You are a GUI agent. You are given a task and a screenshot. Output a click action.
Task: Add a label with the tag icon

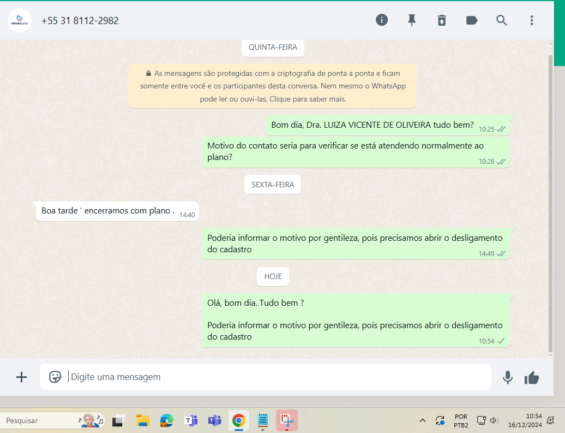[x=472, y=20]
